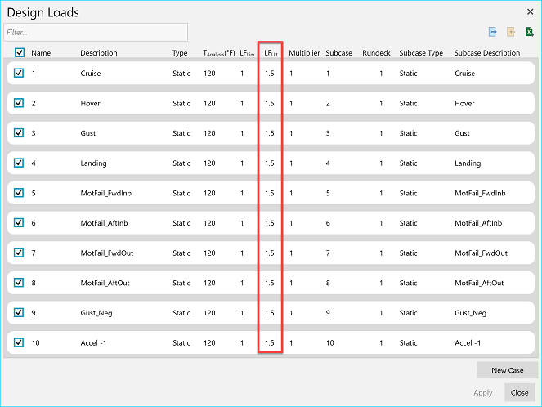Disable the MotFail_AftInb load case checkbox
The width and height of the screenshot is (542, 407).
[x=19, y=222]
